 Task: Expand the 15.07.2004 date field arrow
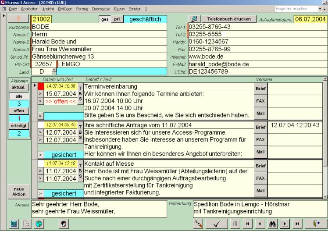[41, 94]
